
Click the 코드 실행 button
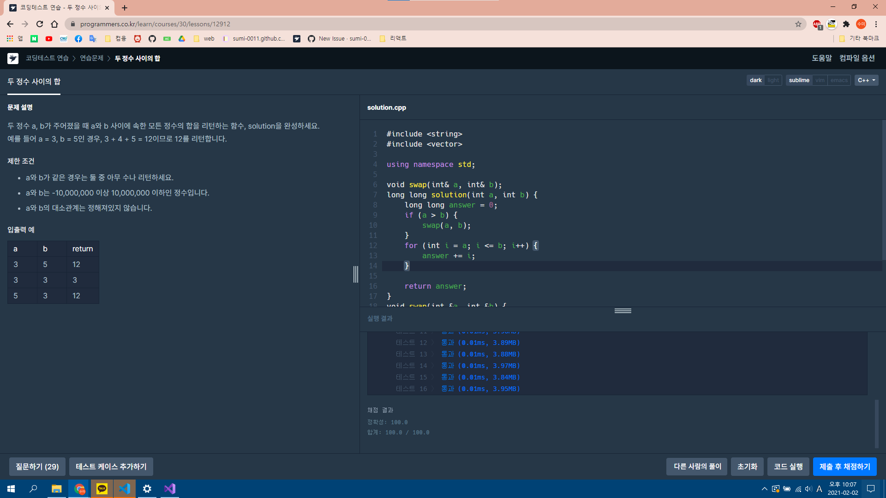coord(788,467)
